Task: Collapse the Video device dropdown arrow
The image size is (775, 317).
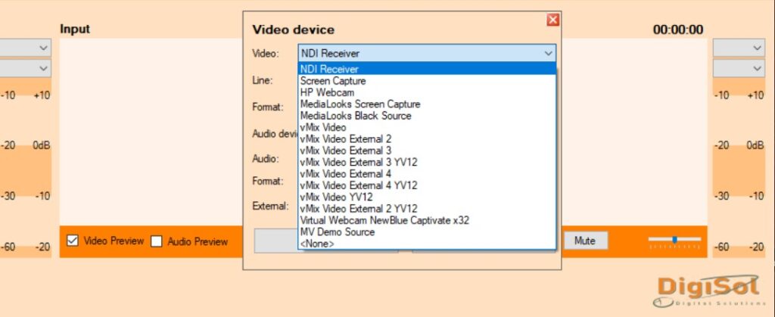Action: pyautogui.click(x=548, y=54)
